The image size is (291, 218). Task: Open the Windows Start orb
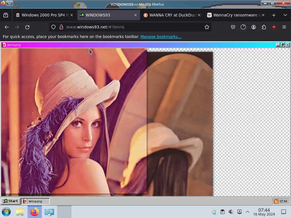(6, 212)
